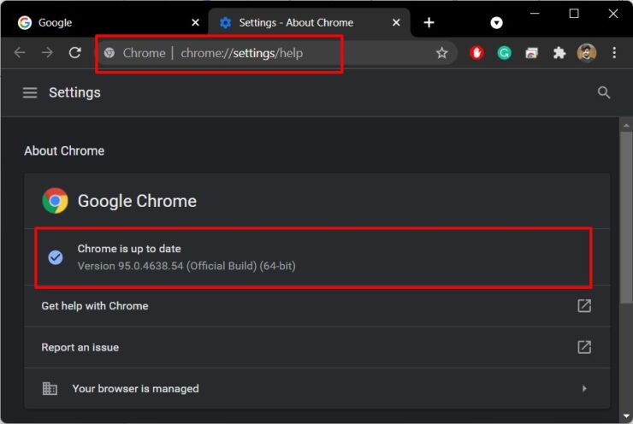633x424 pixels.
Task: Click the blue up-to-date checkmark icon
Action: [x=56, y=257]
